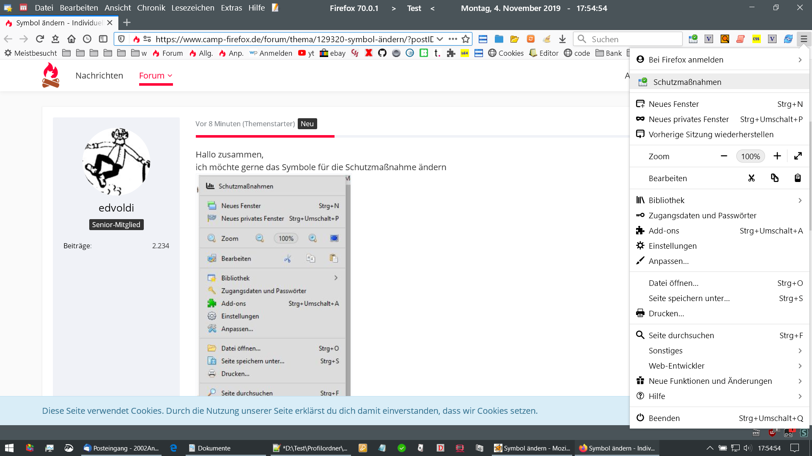The image size is (812, 456).
Task: Click the cut scissors icon in menu
Action: pyautogui.click(x=751, y=178)
